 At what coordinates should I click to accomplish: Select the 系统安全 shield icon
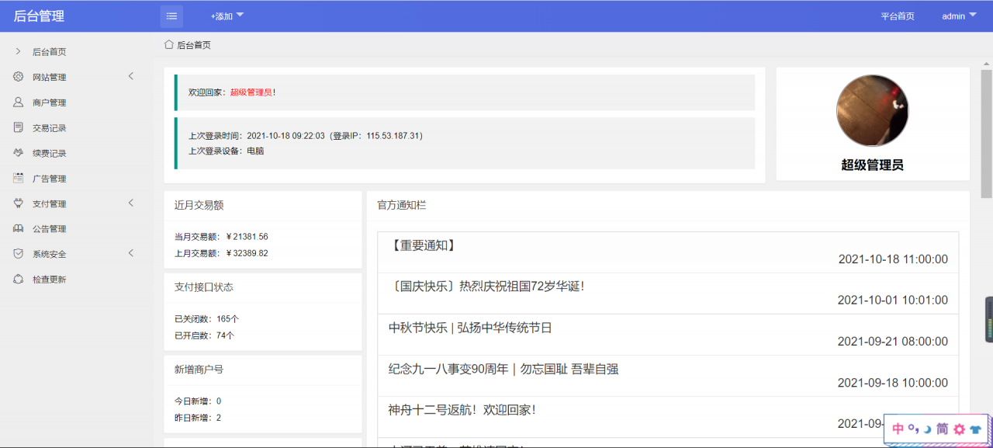point(18,253)
